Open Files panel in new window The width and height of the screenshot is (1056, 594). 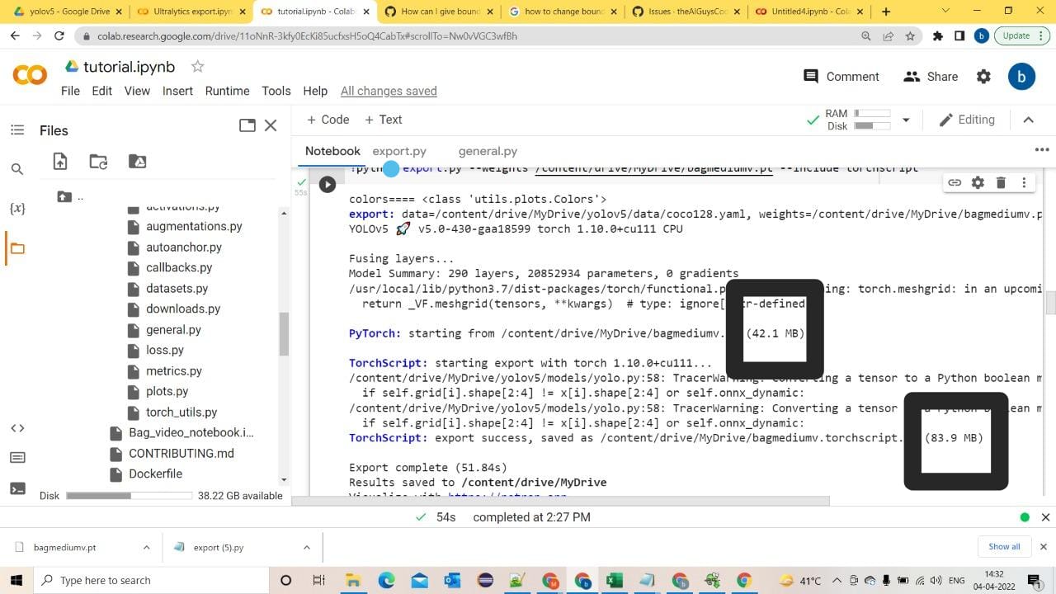(x=247, y=125)
